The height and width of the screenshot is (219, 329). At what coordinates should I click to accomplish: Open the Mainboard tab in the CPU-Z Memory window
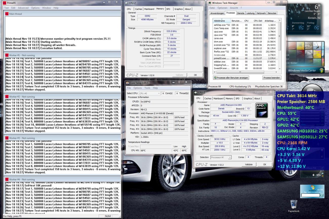coord(149,9)
